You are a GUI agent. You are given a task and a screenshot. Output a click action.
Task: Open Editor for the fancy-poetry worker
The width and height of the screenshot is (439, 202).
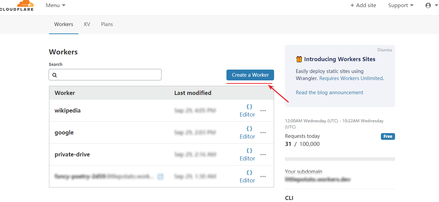(247, 176)
